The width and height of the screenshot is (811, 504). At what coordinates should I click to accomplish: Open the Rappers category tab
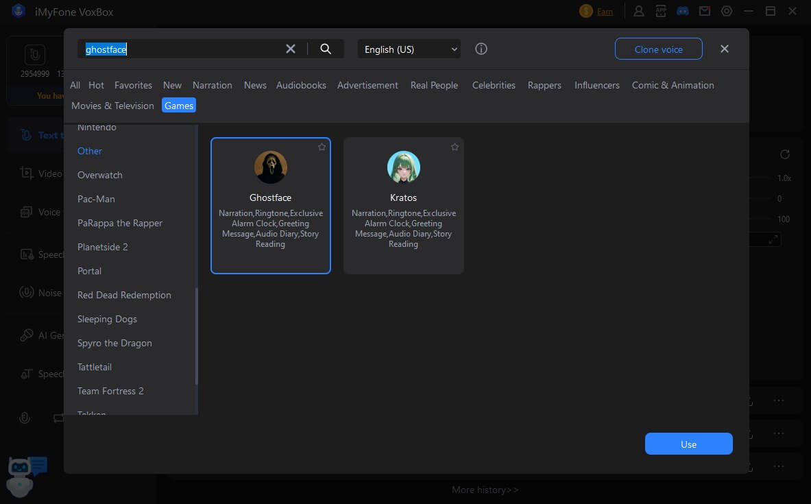pos(544,85)
